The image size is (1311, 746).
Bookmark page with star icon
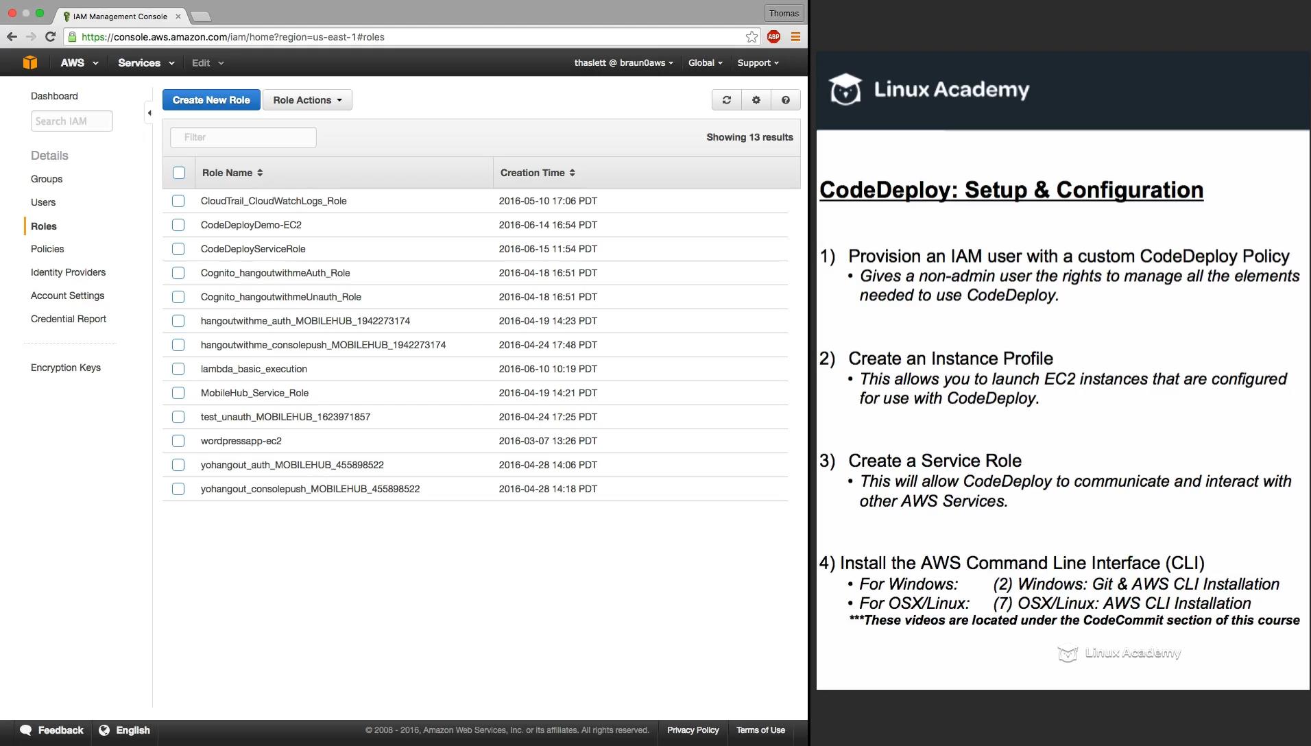tap(752, 37)
